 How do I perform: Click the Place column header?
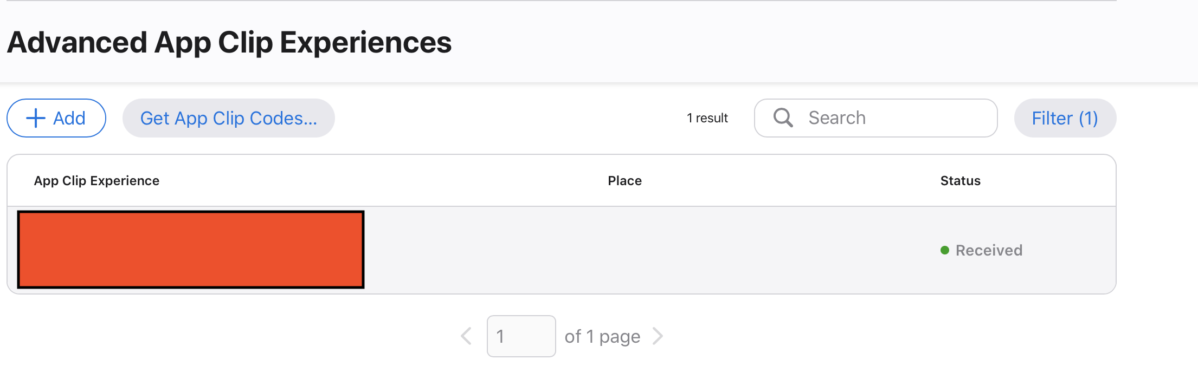click(x=624, y=181)
